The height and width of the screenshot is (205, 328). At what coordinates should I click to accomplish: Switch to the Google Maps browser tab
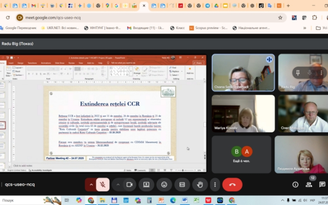(x=107, y=6)
